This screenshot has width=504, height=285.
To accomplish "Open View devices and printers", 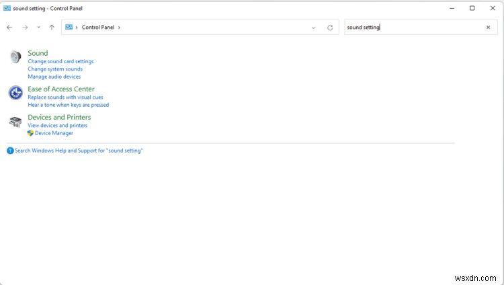I will tap(58, 126).
